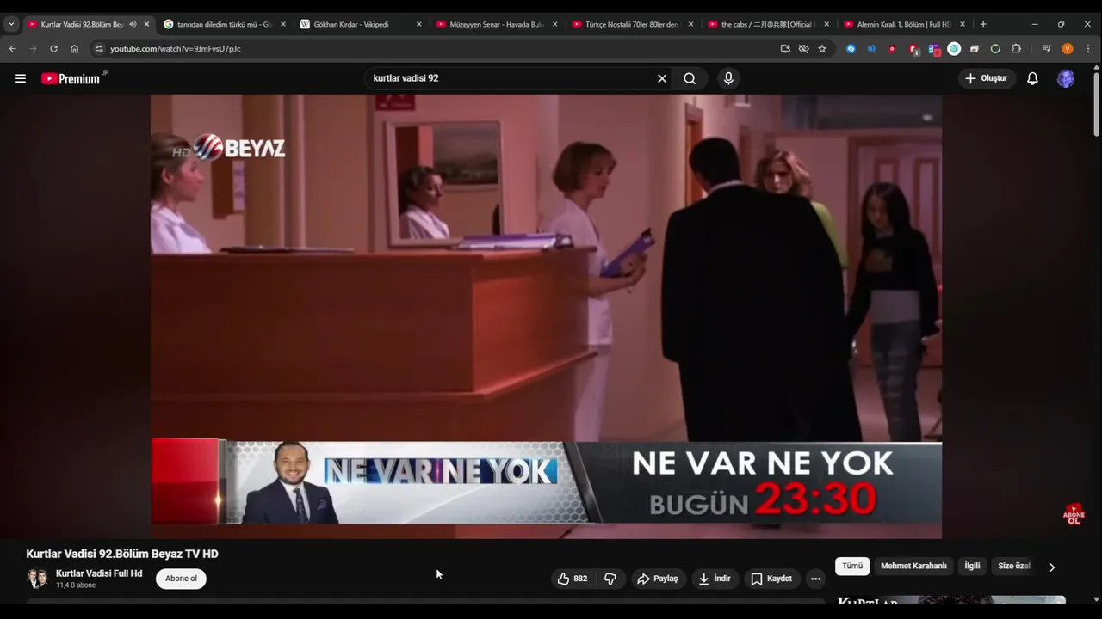Image resolution: width=1102 pixels, height=619 pixels.
Task: Switch to the Müzeyyen Senar tab
Action: [497, 24]
